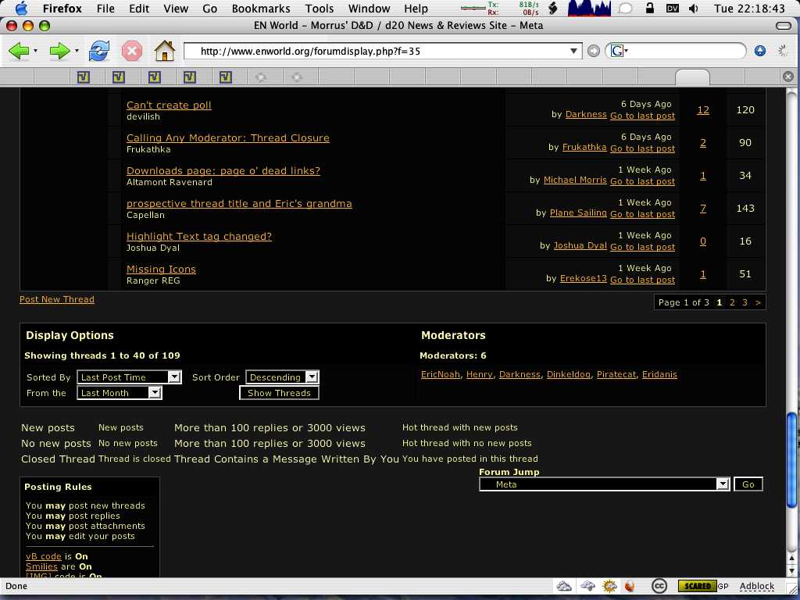Image resolution: width=800 pixels, height=600 pixels.
Task: Open the Post New Thread link
Action: coord(57,299)
